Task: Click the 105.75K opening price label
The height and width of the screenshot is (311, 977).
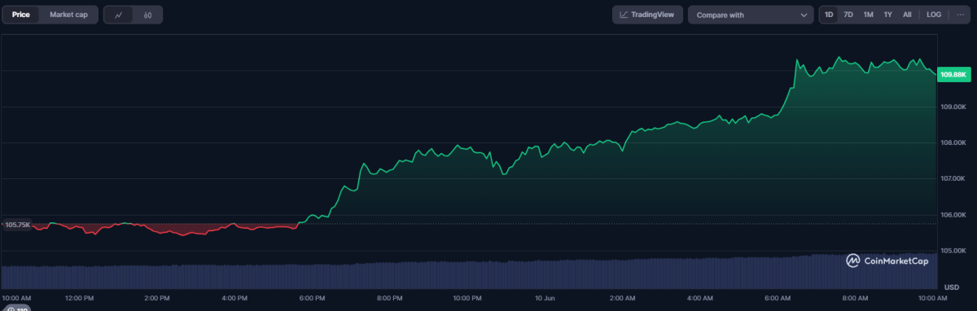Action: click(x=18, y=225)
